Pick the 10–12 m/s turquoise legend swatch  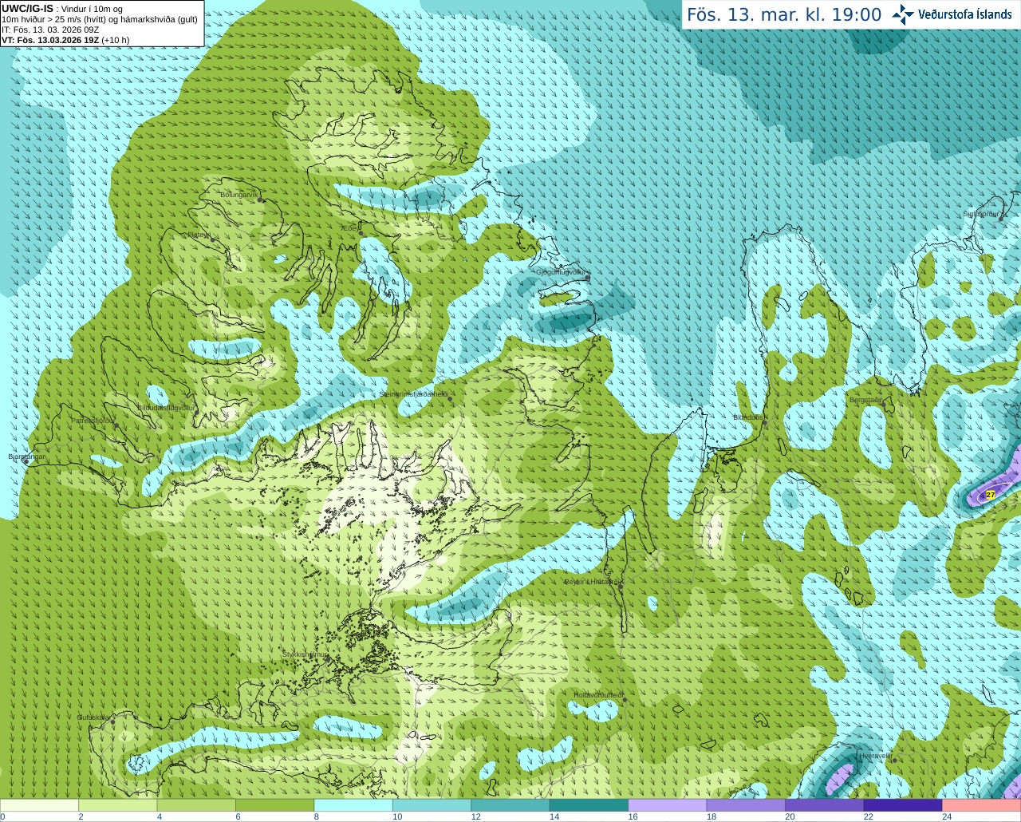coord(432,805)
